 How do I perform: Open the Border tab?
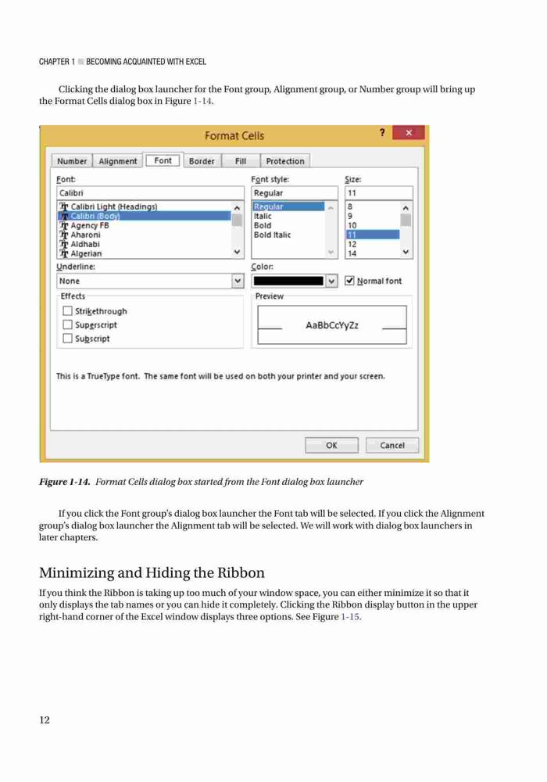pos(202,161)
